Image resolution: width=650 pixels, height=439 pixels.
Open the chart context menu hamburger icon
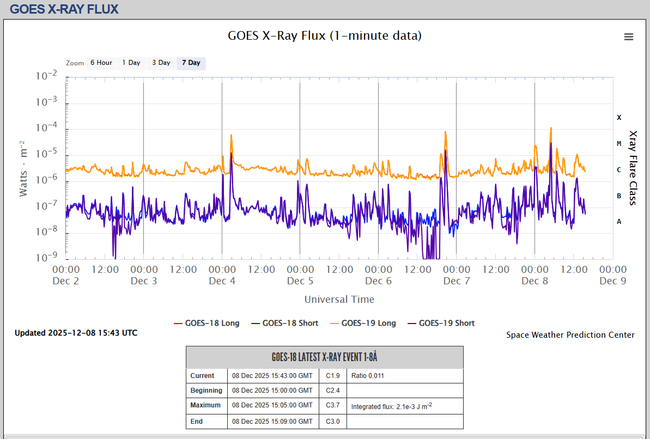[628, 37]
